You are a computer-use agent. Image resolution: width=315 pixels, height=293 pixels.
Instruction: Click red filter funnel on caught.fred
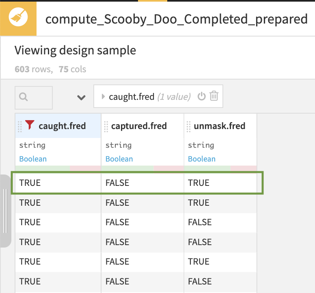pos(29,125)
